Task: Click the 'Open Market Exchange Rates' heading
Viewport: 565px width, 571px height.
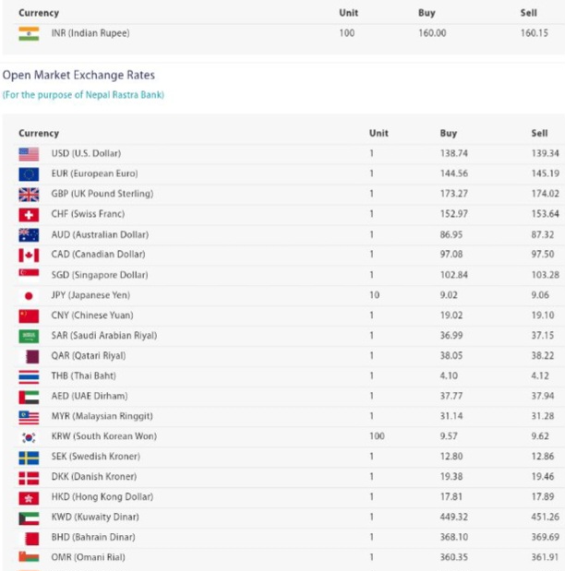Action: 78,76
